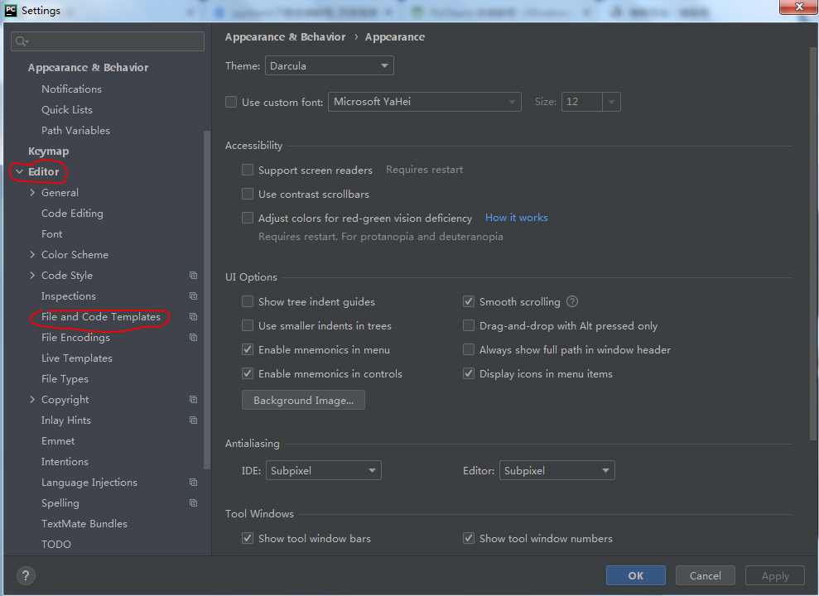
Task: Click project-level icon beside File and Code Templates
Action: [193, 317]
